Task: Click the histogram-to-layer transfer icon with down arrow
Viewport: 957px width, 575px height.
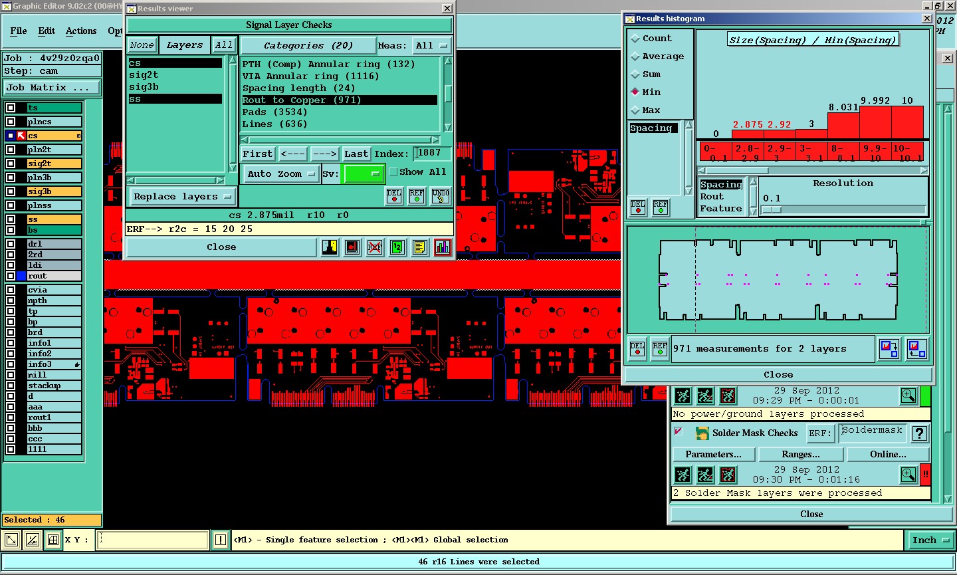Action: [889, 348]
